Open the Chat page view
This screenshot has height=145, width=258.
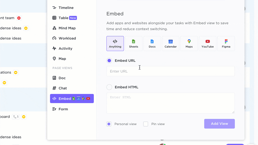click(x=63, y=88)
